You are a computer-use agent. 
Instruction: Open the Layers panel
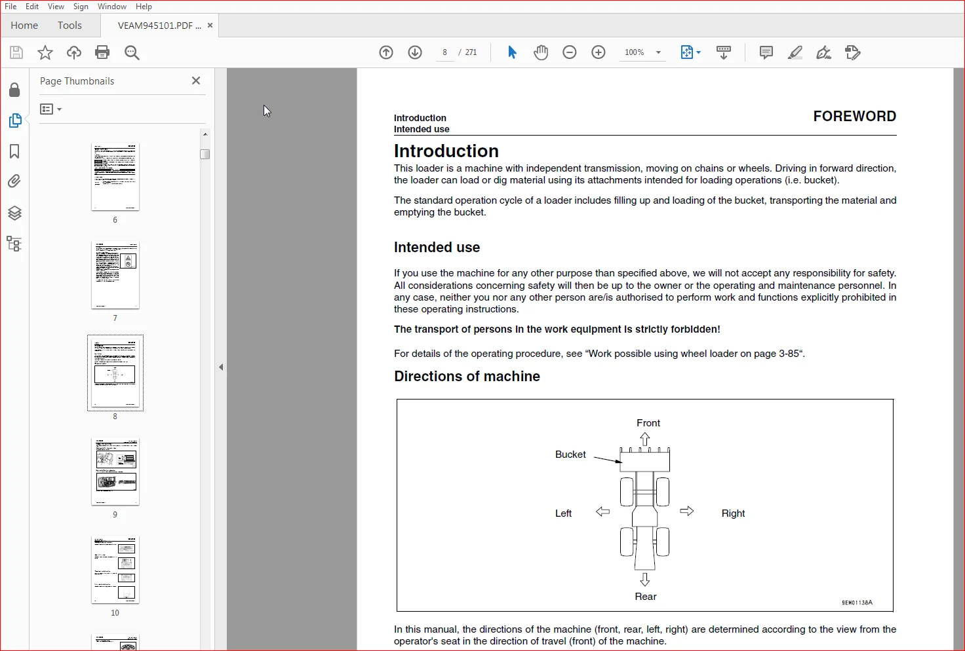coord(14,213)
